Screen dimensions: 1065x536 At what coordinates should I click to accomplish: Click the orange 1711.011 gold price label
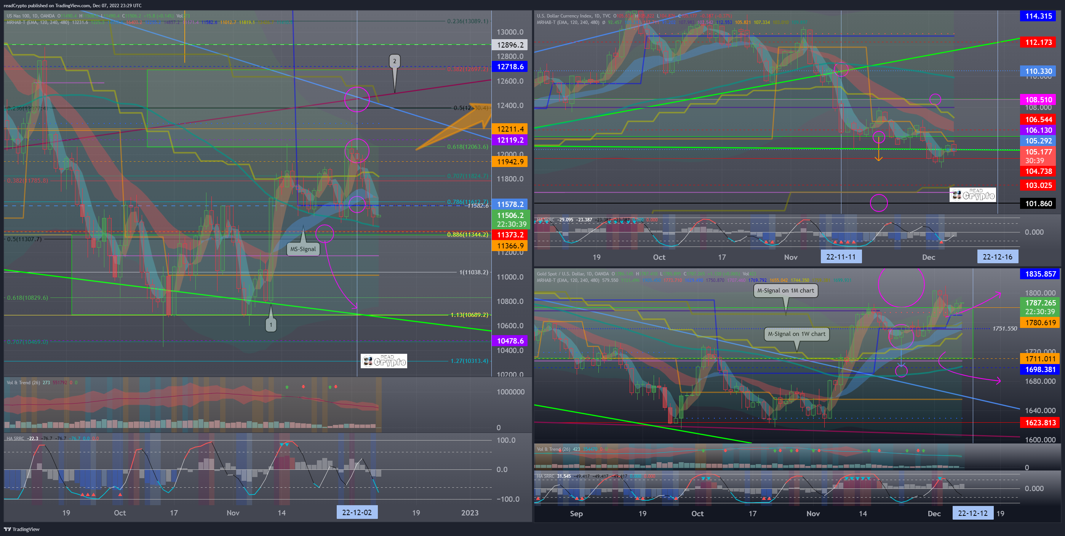[x=1040, y=359]
